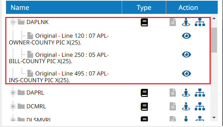Click the scrollbar down arrow
Viewport: 223px width, 127px height.
click(x=214, y=117)
